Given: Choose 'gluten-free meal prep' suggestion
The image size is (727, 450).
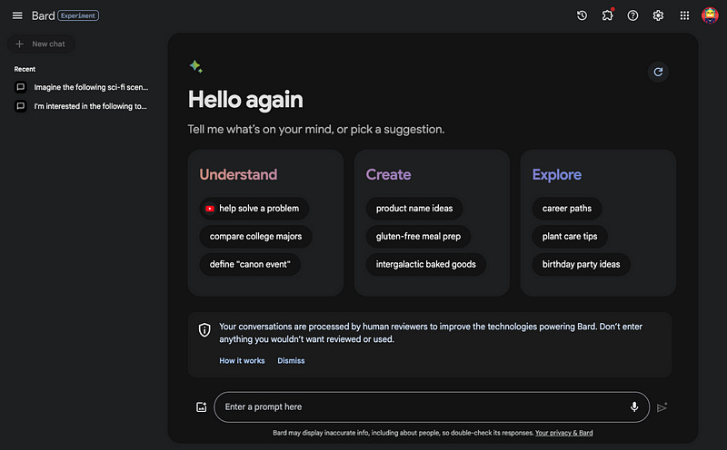Looking at the screenshot, I should [418, 236].
